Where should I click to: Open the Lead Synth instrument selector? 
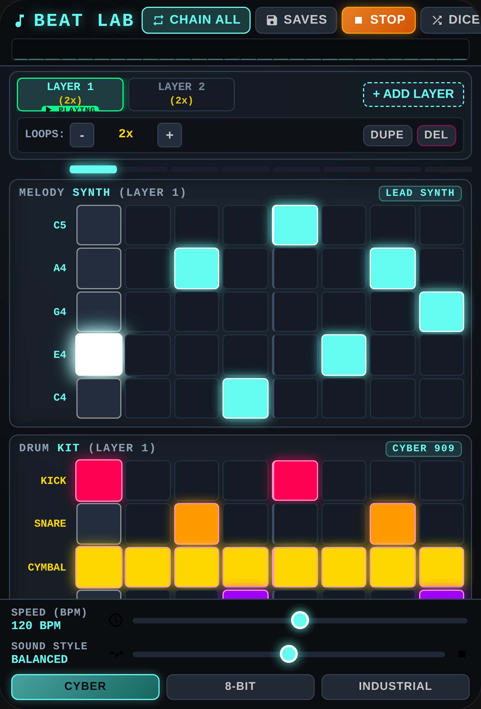click(420, 193)
